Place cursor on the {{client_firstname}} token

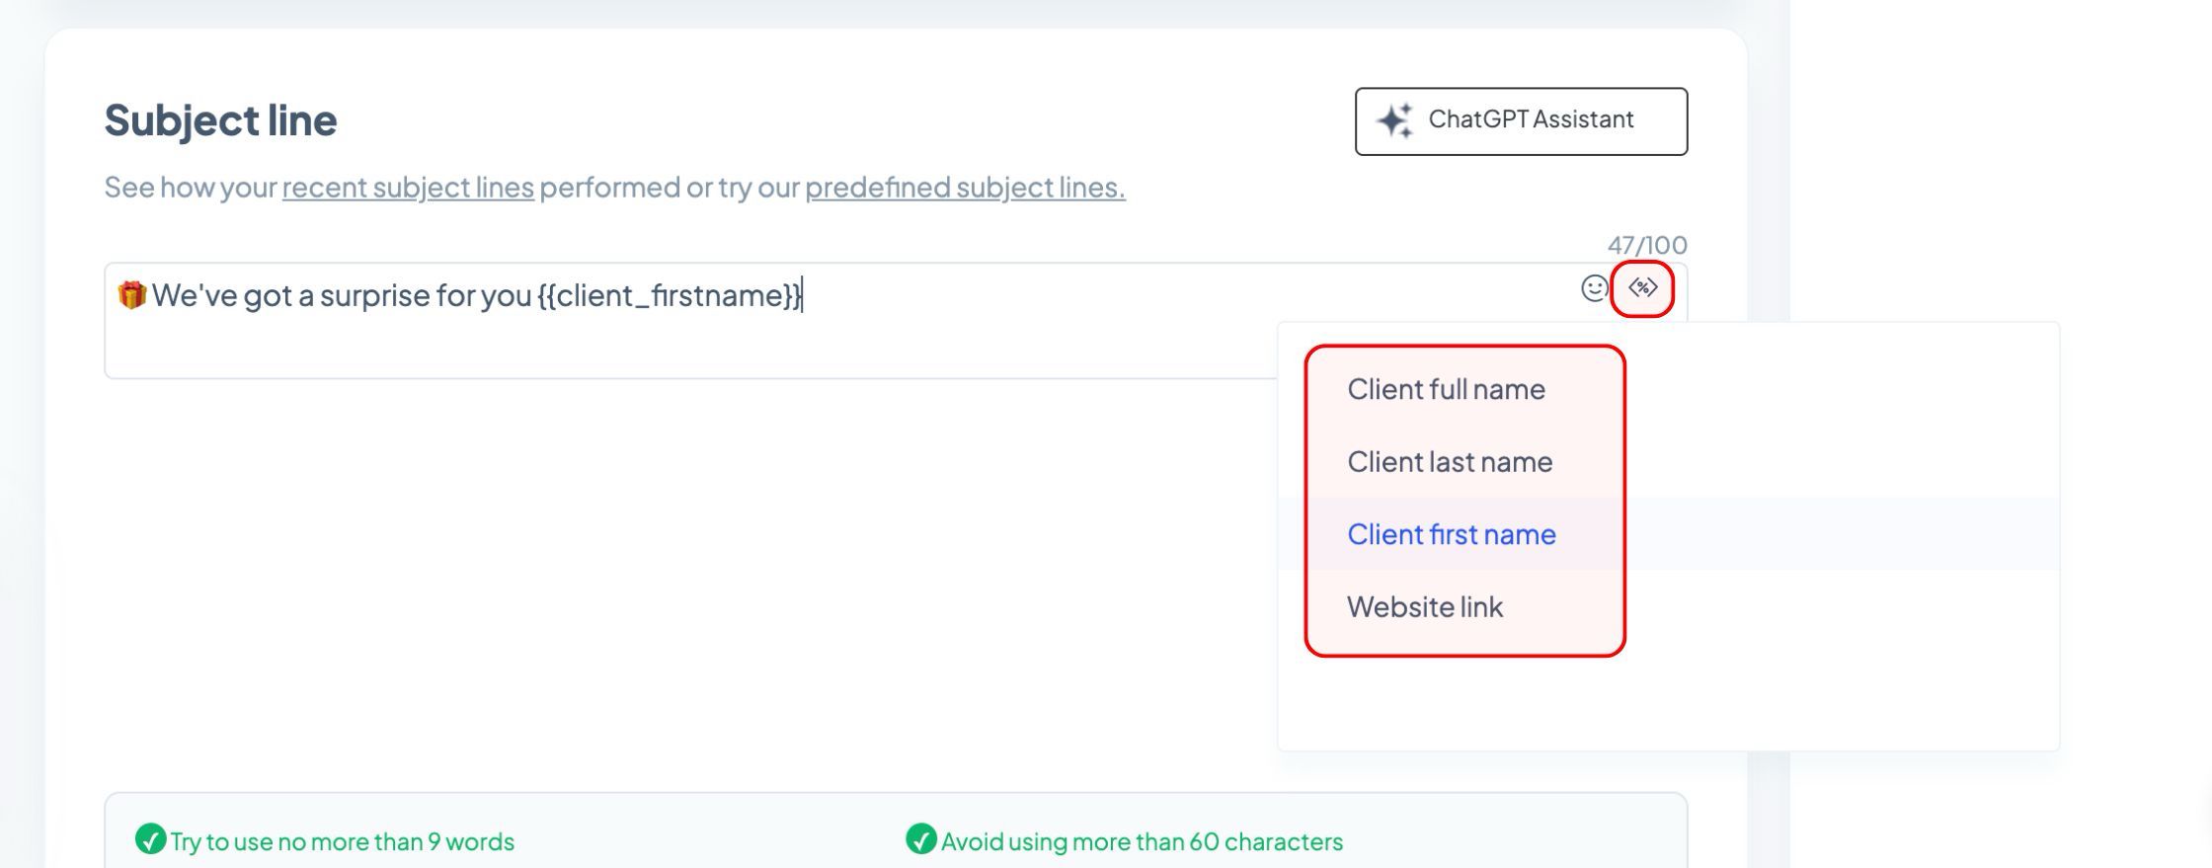[x=670, y=295]
